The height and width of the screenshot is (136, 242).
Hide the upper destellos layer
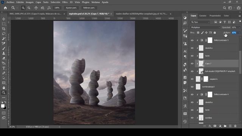[x=192, y=48]
